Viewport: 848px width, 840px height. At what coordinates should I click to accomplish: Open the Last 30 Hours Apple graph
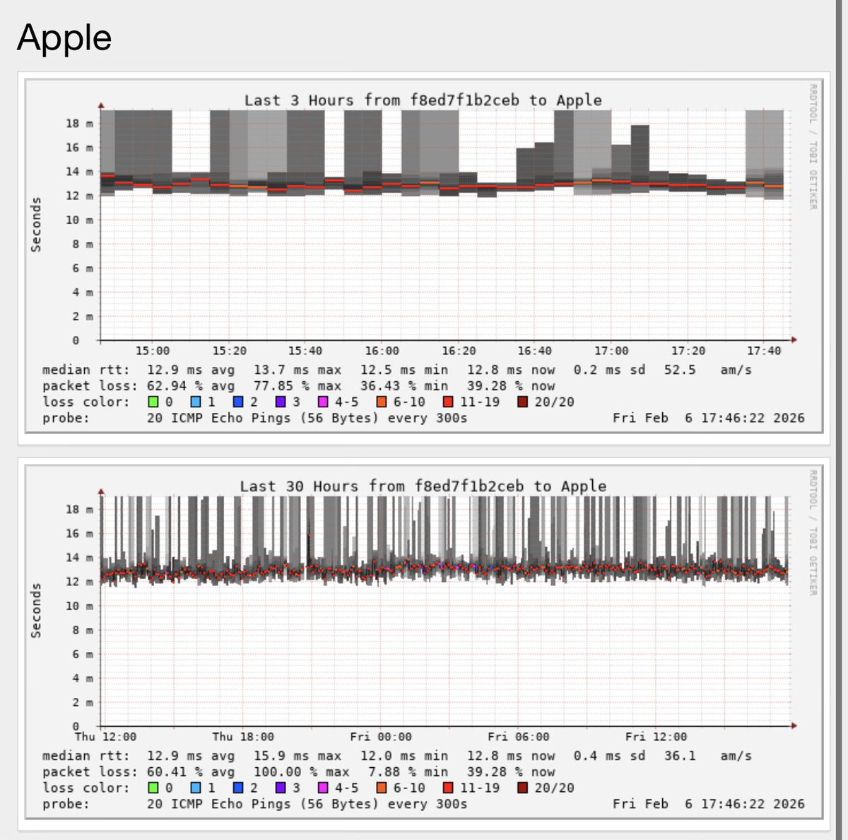424,641
